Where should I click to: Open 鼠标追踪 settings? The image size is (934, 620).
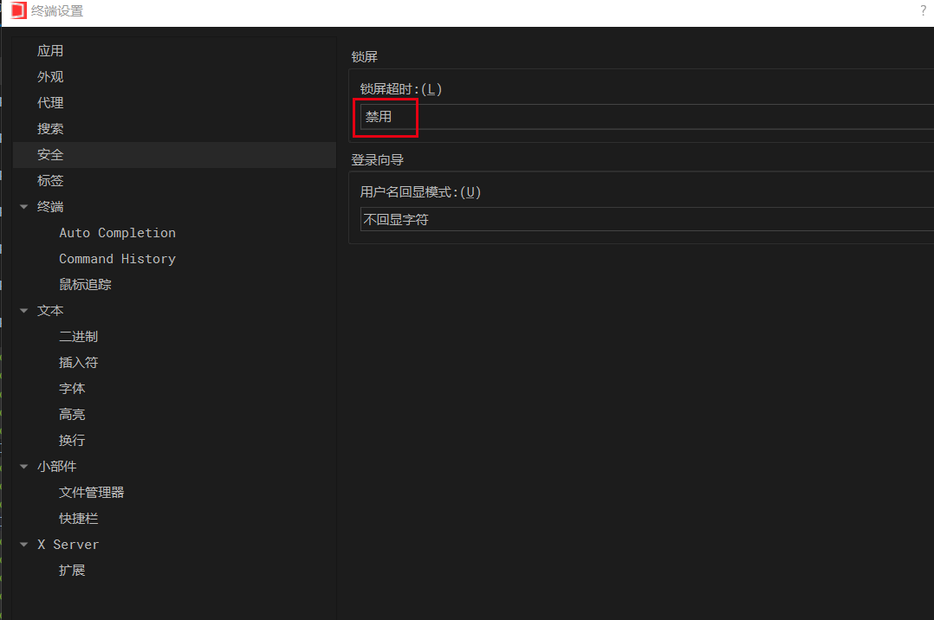pos(85,285)
